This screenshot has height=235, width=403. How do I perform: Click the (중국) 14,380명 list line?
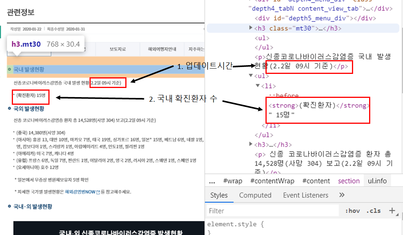pyautogui.click(x=41, y=133)
